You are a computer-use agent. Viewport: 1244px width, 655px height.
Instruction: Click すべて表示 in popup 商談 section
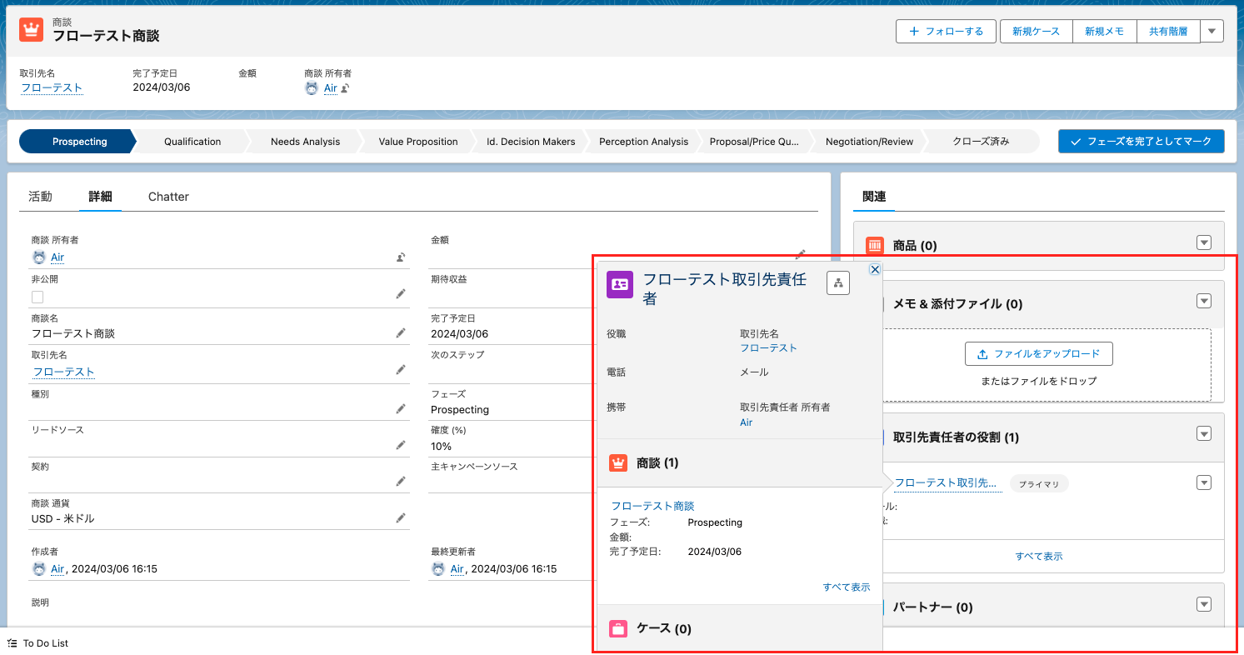[x=847, y=587]
